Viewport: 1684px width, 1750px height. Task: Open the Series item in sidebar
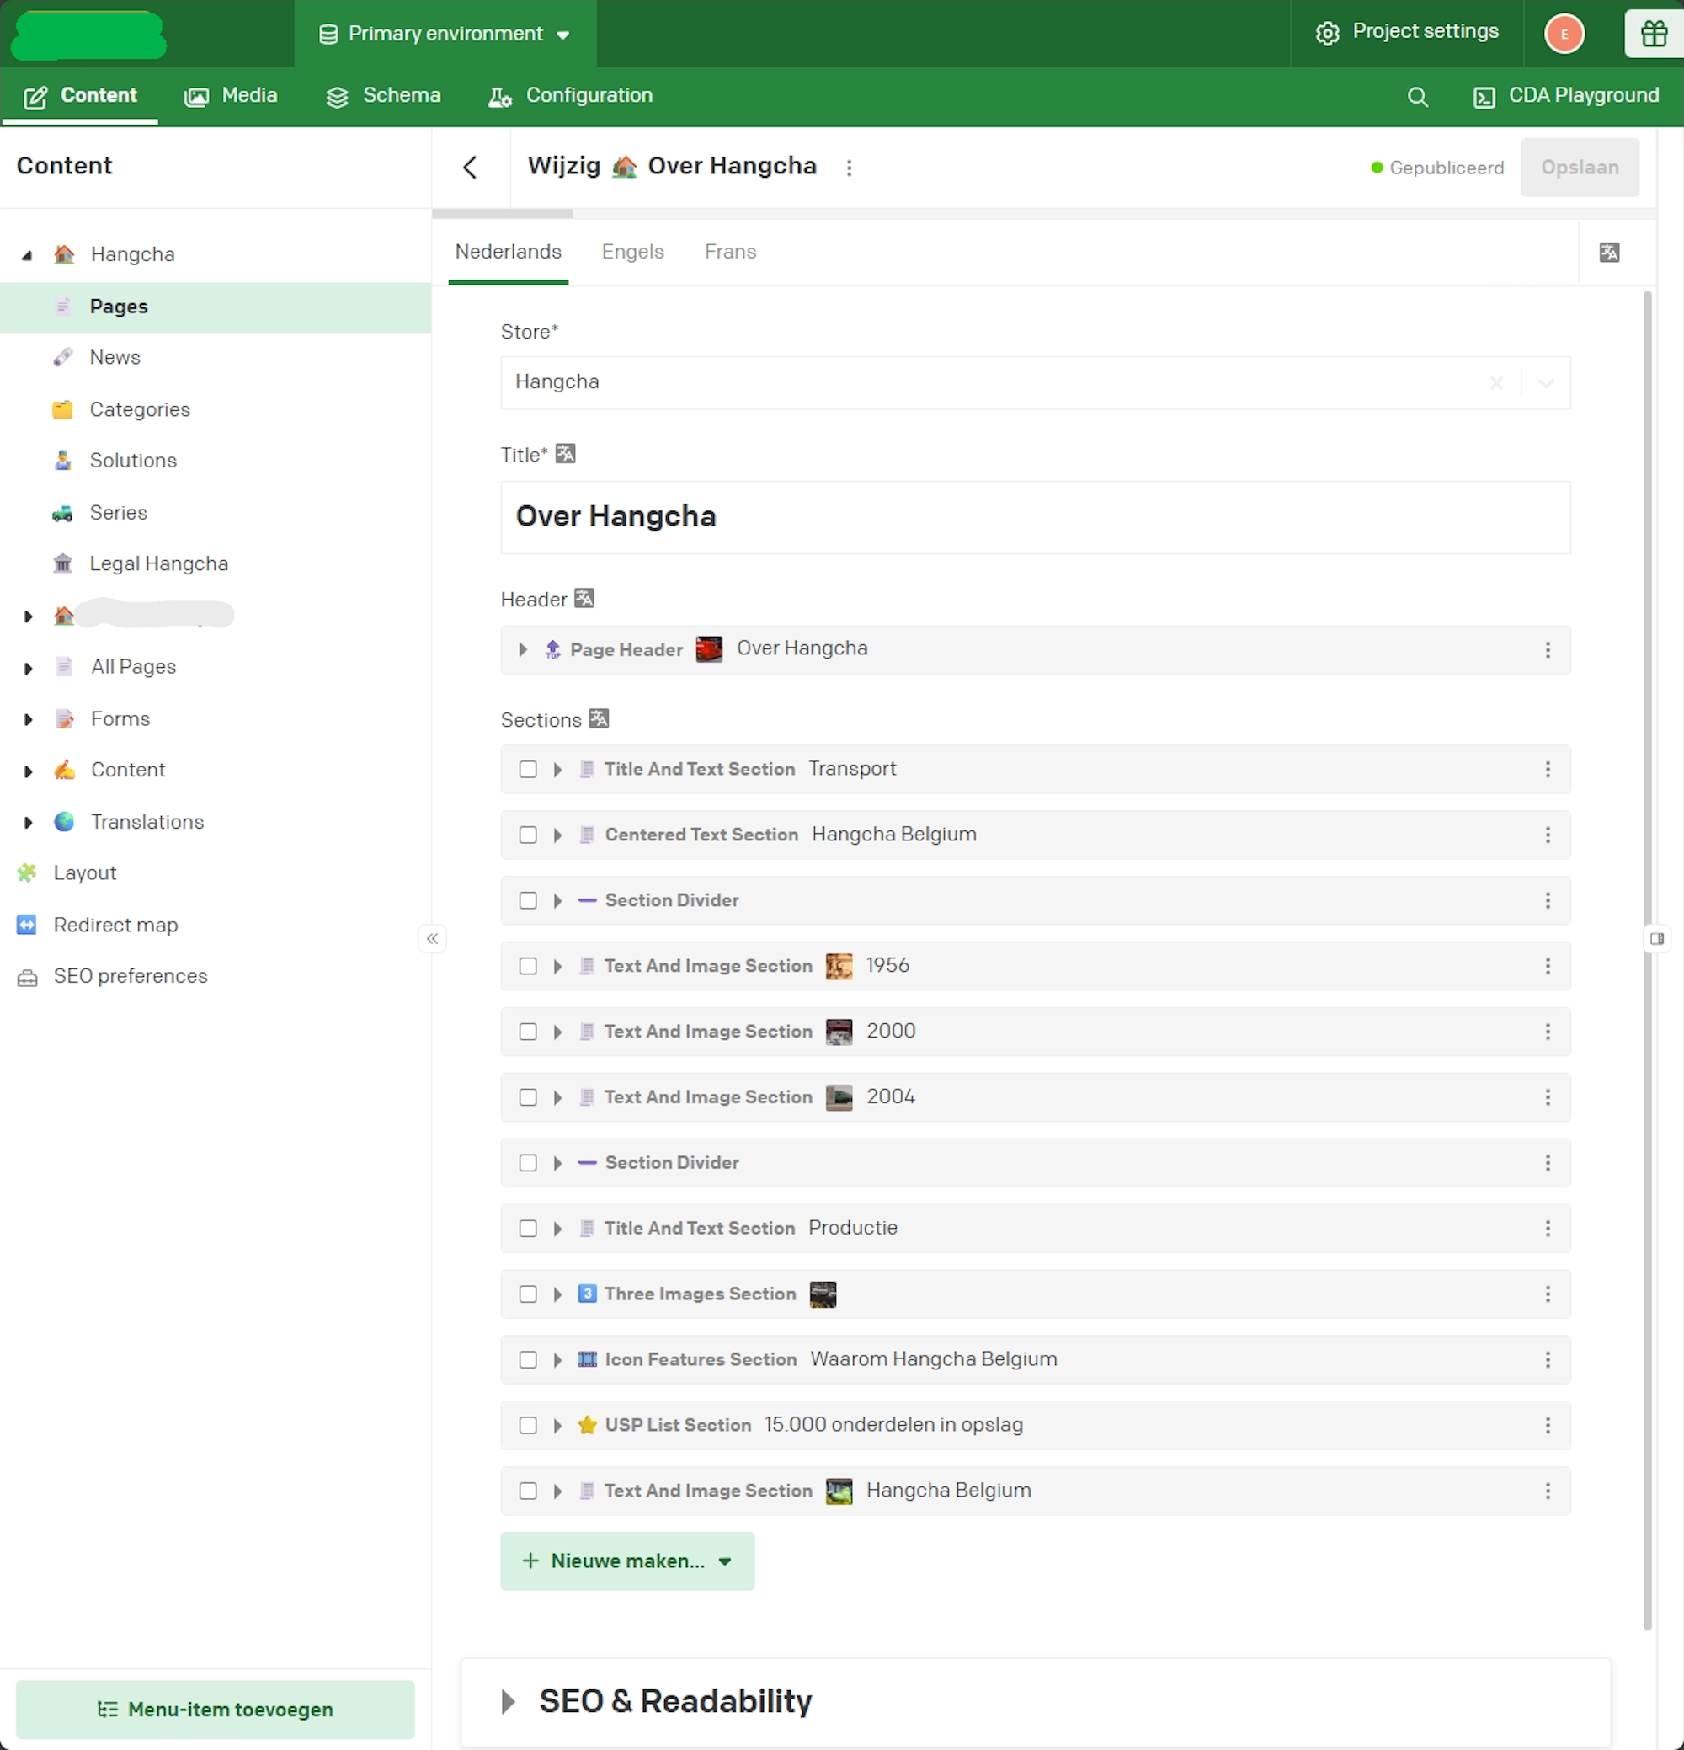tap(119, 513)
